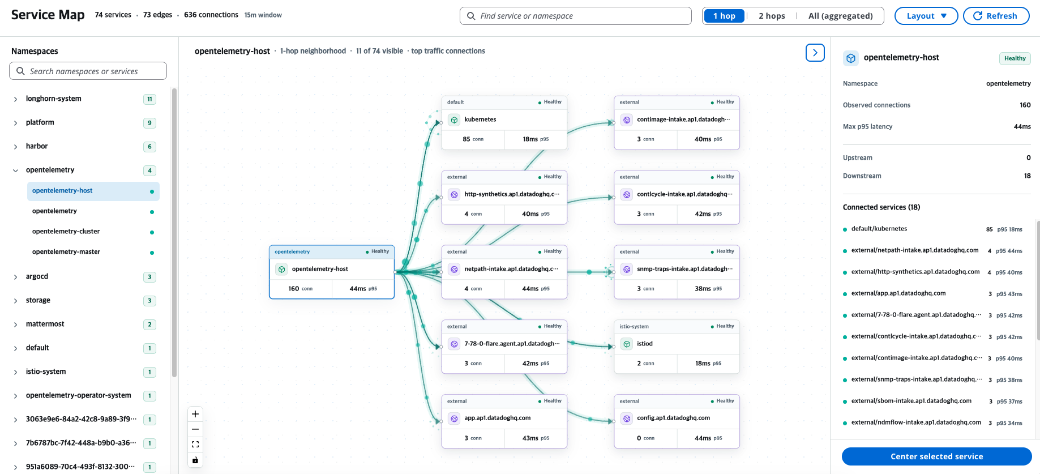Click the 18ms p95 value on istiod node

[x=708, y=364]
